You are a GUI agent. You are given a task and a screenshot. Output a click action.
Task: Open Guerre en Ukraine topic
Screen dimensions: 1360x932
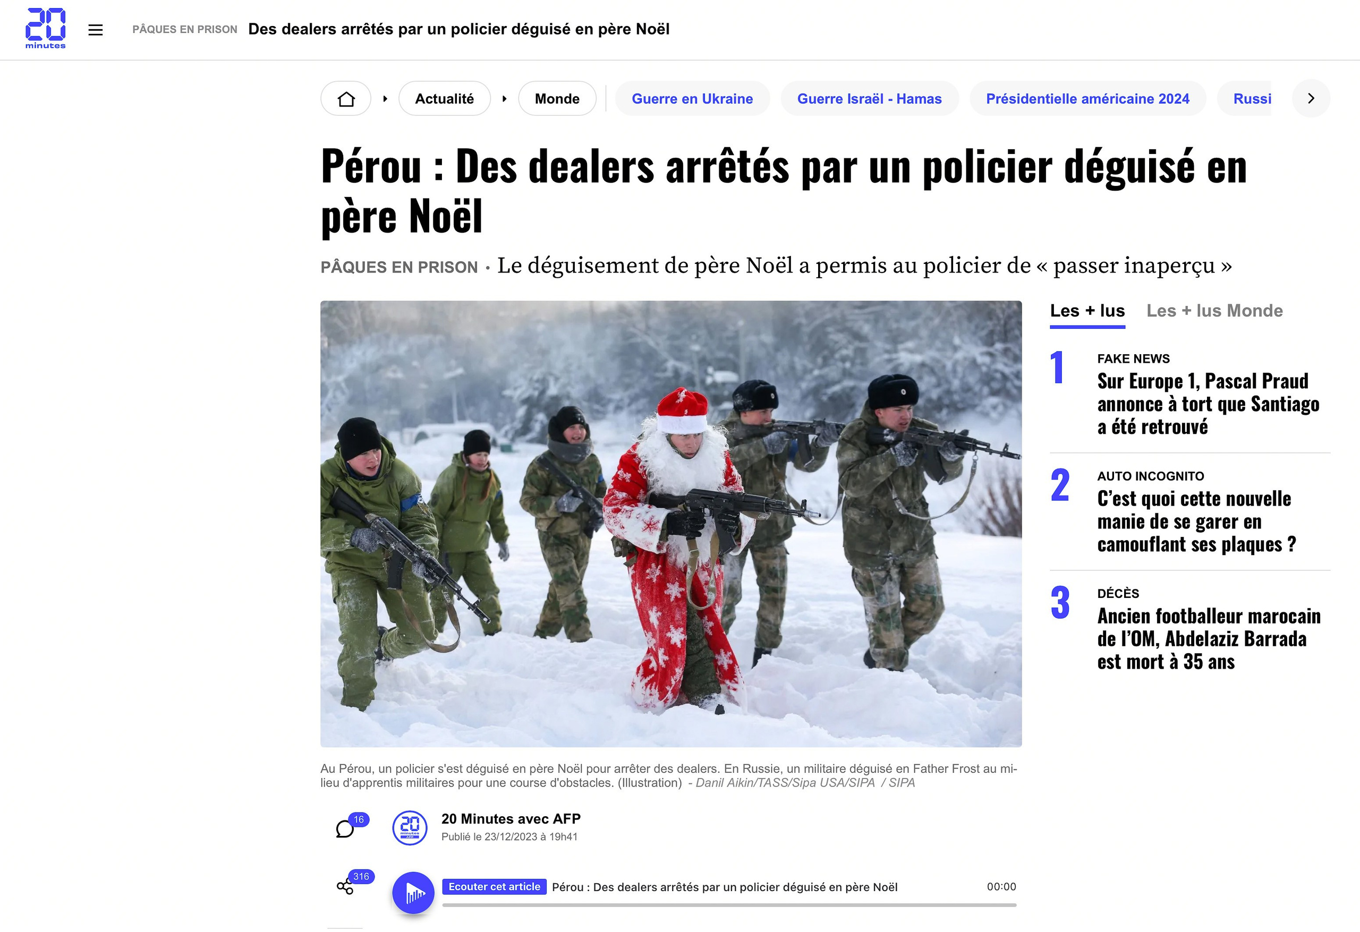tap(692, 99)
